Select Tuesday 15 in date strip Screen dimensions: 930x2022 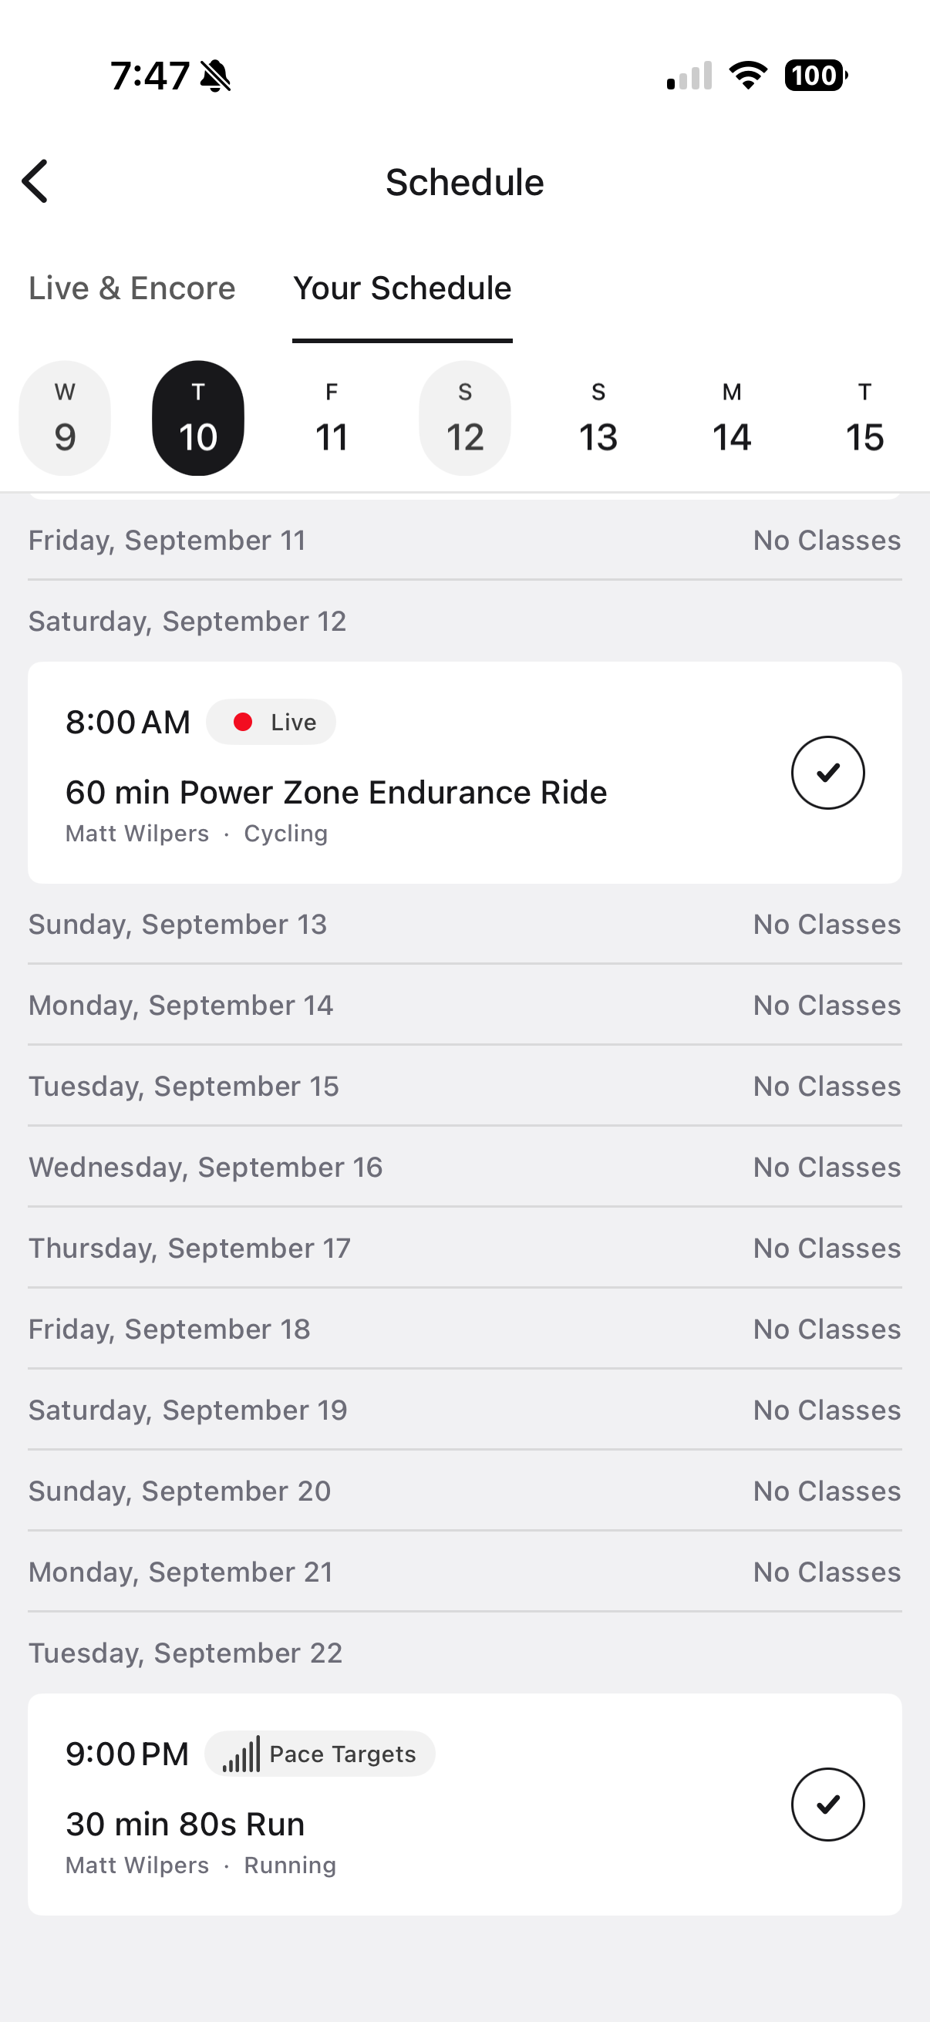pyautogui.click(x=865, y=418)
